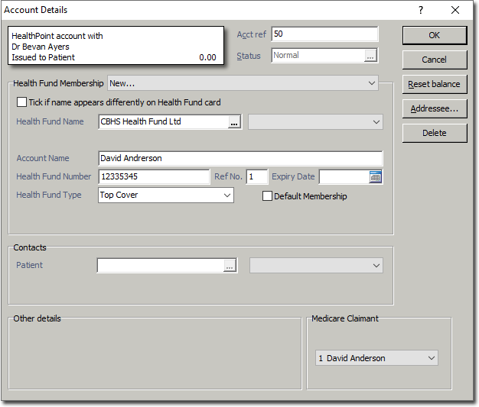
Task: Click ellipsis browse button in Patient field
Action: (230, 266)
